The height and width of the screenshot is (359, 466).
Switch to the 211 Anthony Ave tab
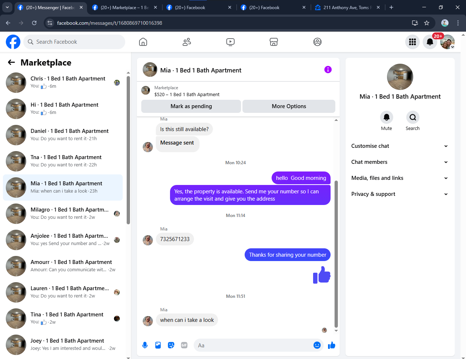(347, 7)
